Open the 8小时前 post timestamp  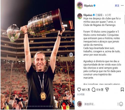point(81,94)
